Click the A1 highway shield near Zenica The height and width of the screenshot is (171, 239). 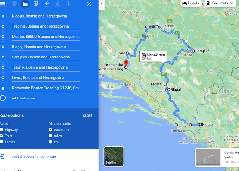177,33
